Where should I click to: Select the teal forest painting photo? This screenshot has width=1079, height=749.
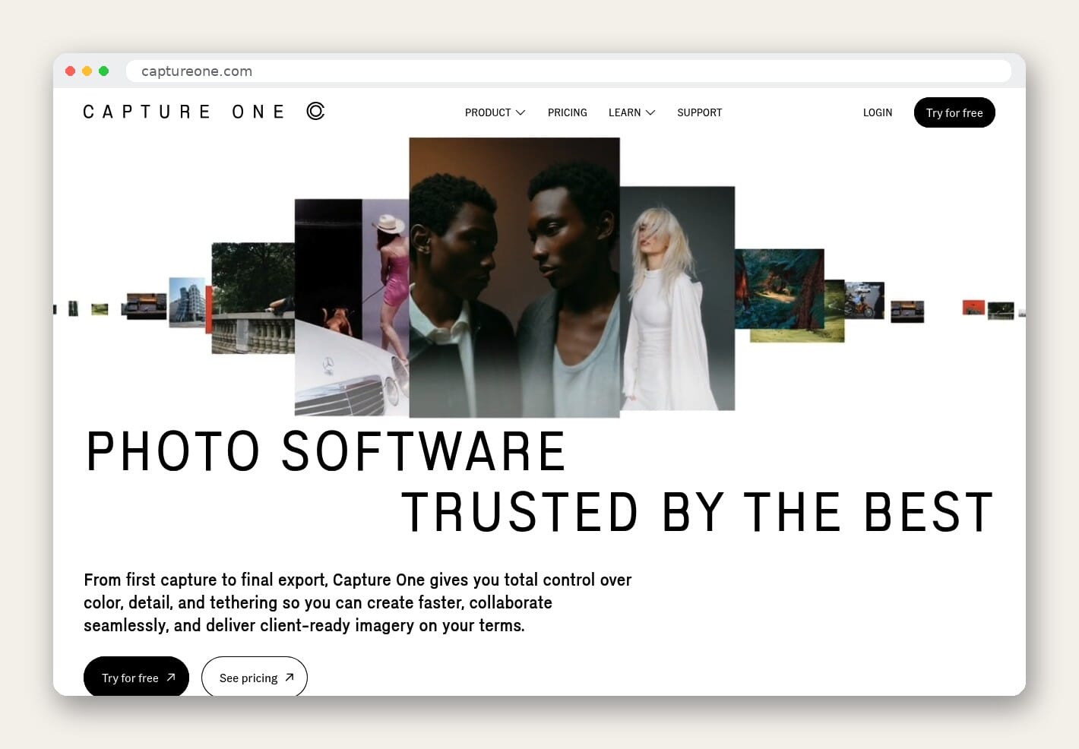point(779,289)
